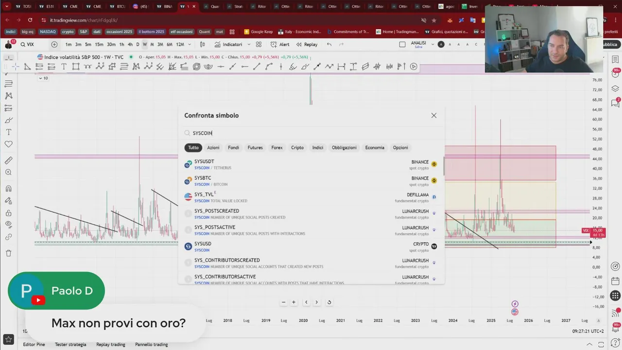Zoom in chart with plus button

pyautogui.click(x=294, y=302)
